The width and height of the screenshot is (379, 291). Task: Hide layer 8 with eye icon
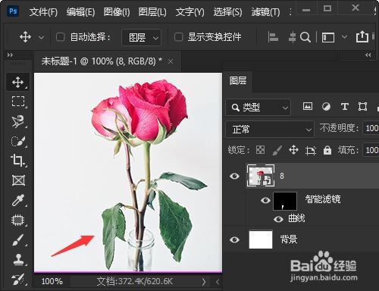click(234, 176)
